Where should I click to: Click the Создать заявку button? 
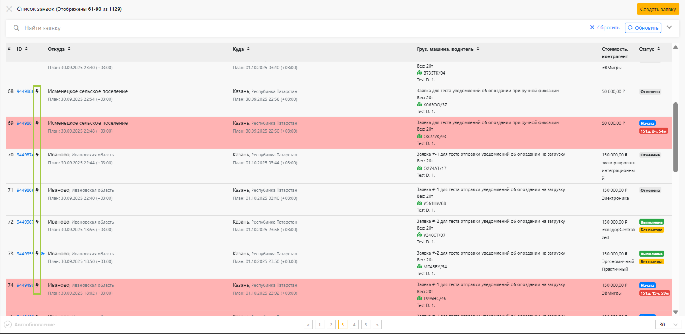coord(658,9)
